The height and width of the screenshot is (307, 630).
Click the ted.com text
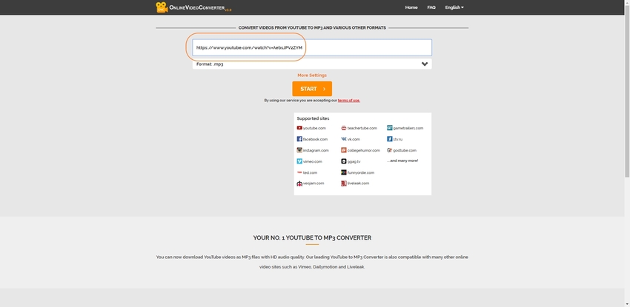tap(310, 173)
